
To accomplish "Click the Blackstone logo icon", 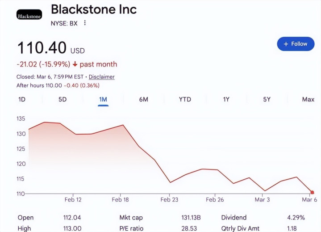I will (29, 16).
